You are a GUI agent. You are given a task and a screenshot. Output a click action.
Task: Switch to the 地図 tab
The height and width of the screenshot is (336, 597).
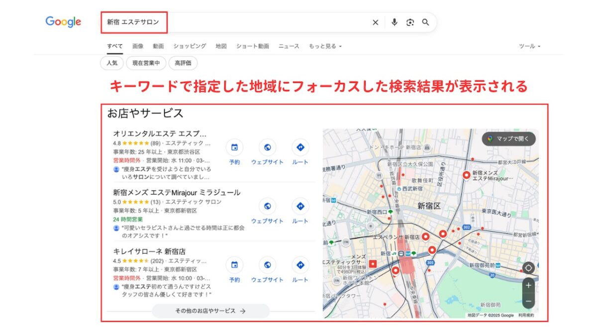221,46
